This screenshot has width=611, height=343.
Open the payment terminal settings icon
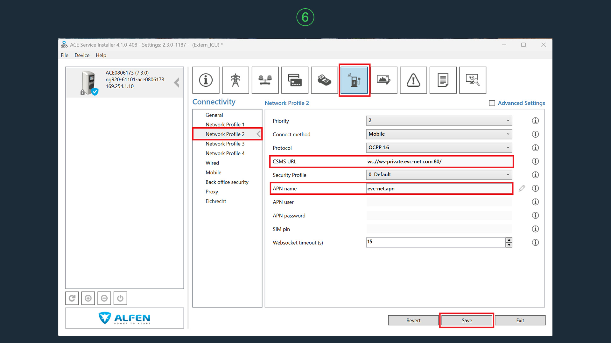point(324,80)
